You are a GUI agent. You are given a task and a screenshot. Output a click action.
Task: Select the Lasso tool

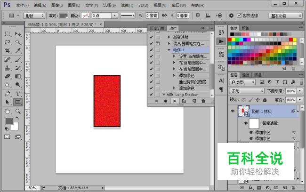8,42
